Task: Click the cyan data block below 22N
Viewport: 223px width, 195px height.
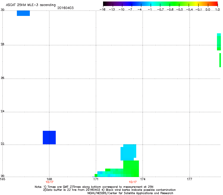Action: [128, 152]
